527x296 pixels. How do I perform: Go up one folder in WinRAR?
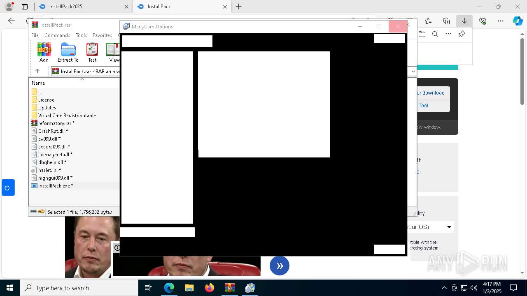click(37, 71)
